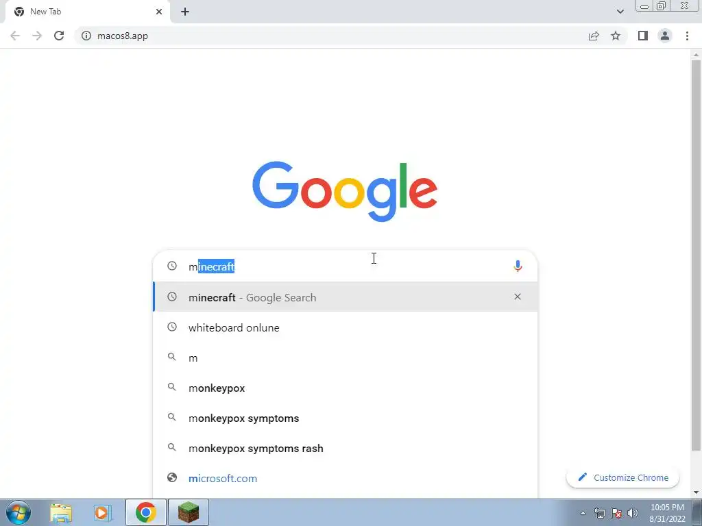The height and width of the screenshot is (526, 702).
Task: Remove the minecraft suggestion with X
Action: [518, 297]
